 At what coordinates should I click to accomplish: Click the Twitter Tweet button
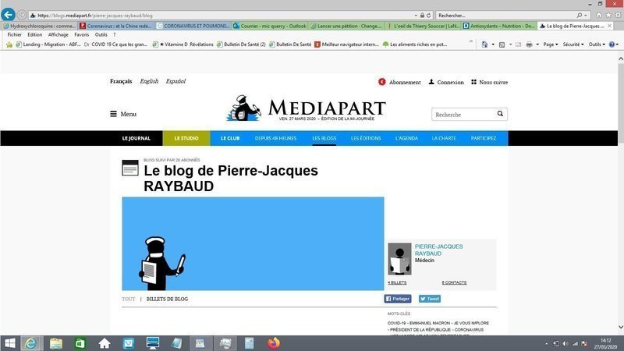click(430, 299)
